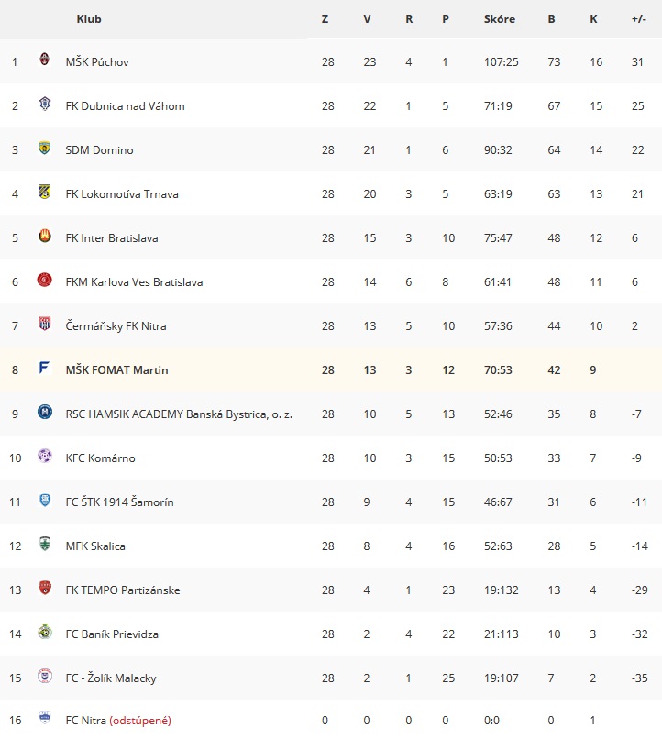This screenshot has height=739, width=662.
Task: Click the MŠK Púchov club crest
Action: pos(44,60)
